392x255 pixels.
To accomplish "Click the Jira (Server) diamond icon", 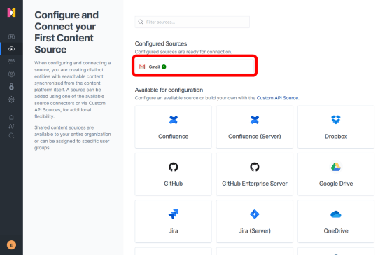I will pyautogui.click(x=255, y=214).
